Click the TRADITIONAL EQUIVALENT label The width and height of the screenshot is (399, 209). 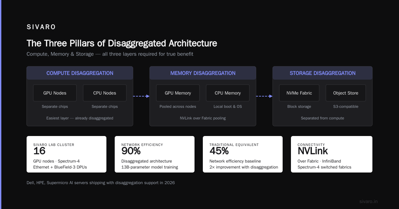[x=234, y=145]
